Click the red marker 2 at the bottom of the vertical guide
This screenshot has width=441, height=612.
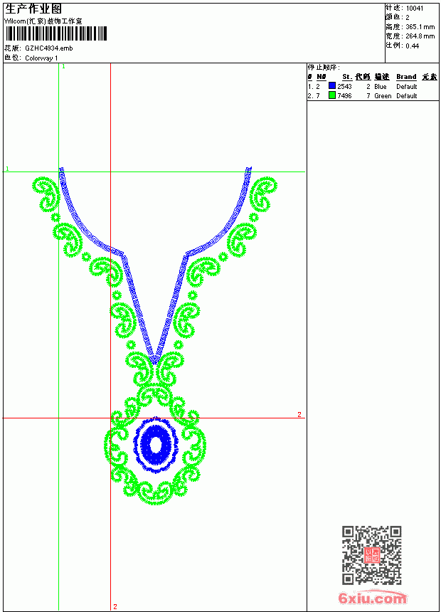[x=115, y=606]
